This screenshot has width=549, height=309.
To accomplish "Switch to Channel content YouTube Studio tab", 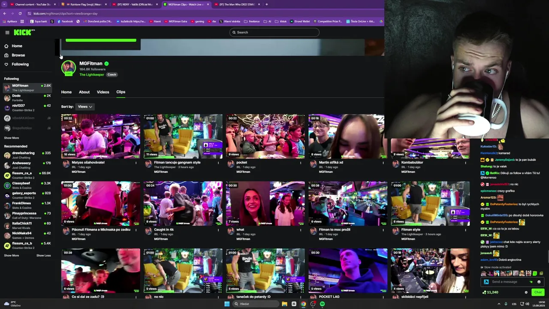I will tap(33, 4).
